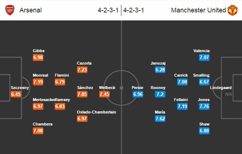Click Lindegaard's N/A rating label

click(x=228, y=94)
